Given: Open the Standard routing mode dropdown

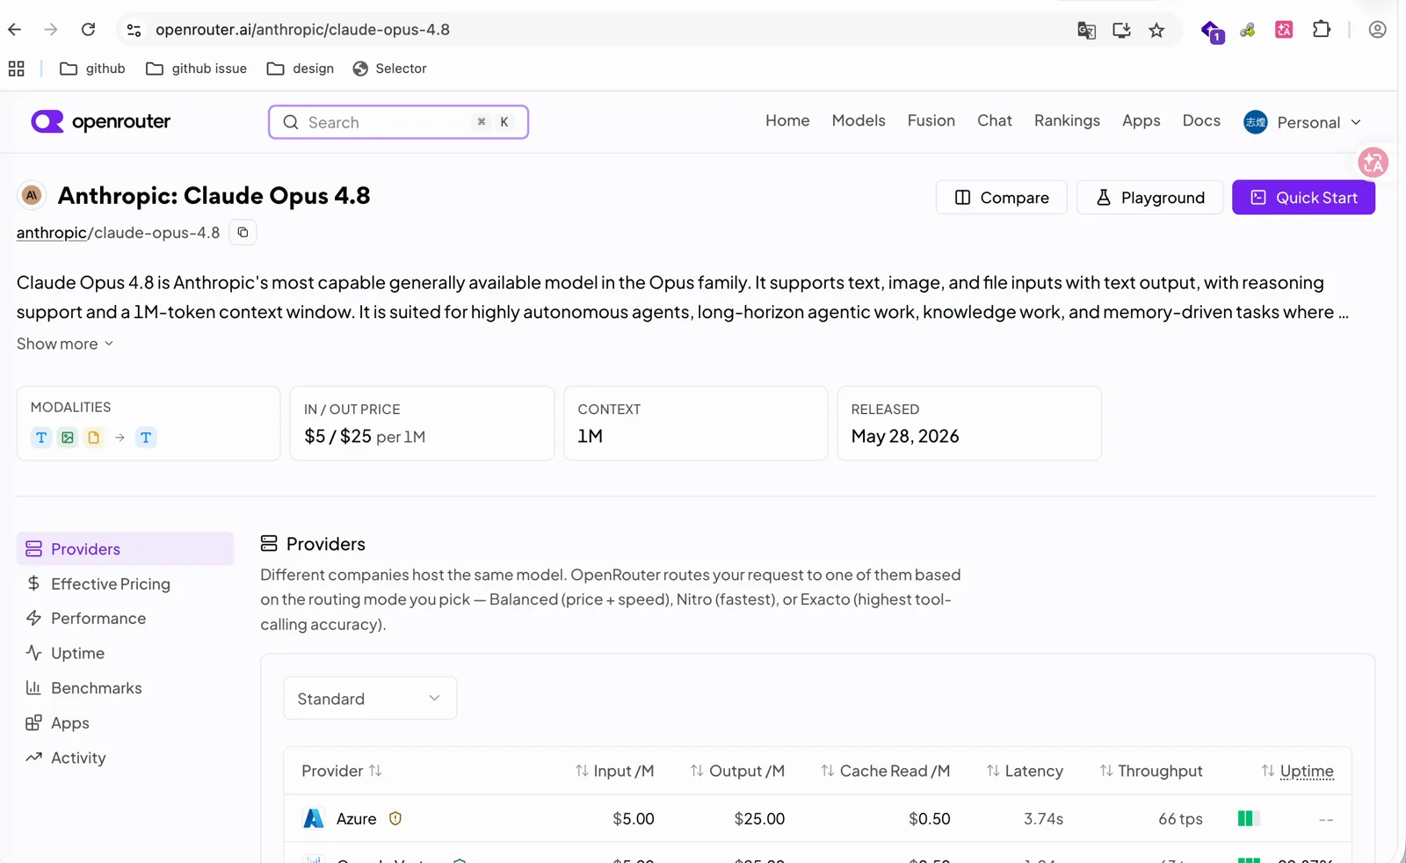Looking at the screenshot, I should point(370,699).
